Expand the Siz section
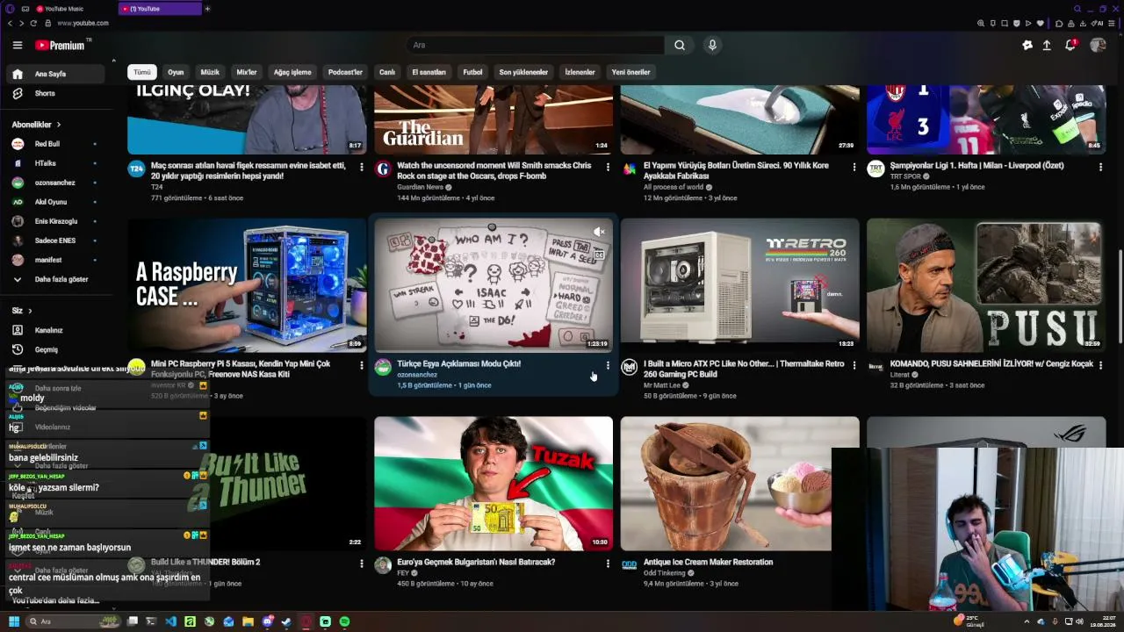Viewport: 1124px width, 632px height. pos(22,311)
